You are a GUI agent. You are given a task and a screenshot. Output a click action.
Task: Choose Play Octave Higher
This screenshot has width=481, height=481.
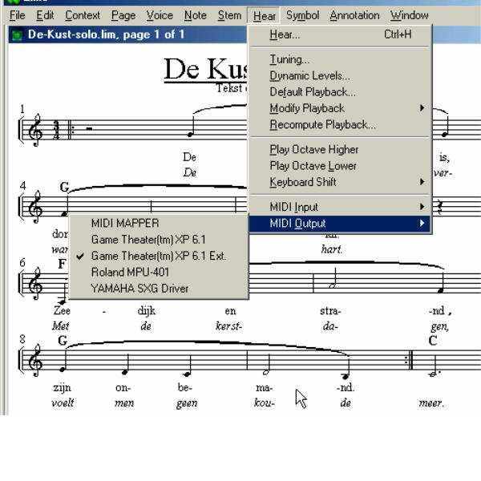coord(340,150)
